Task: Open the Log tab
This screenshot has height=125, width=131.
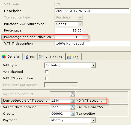Action: [73, 57]
